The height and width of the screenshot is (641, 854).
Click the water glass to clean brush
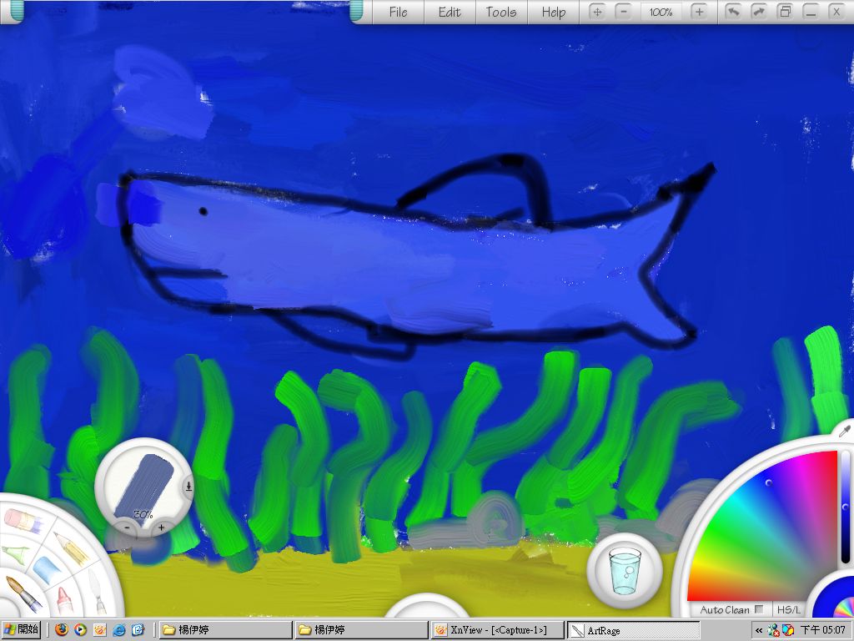click(625, 571)
